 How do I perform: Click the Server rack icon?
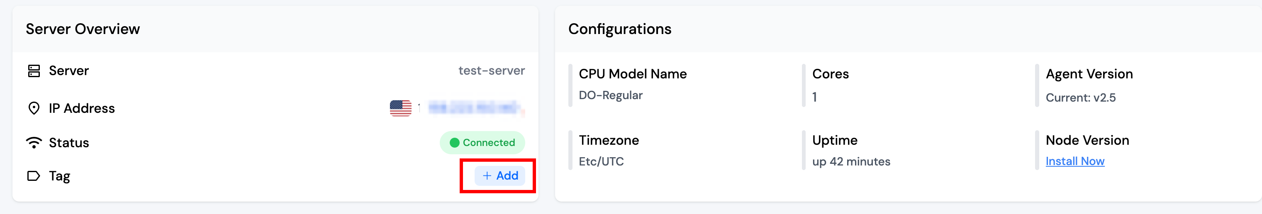[x=34, y=71]
